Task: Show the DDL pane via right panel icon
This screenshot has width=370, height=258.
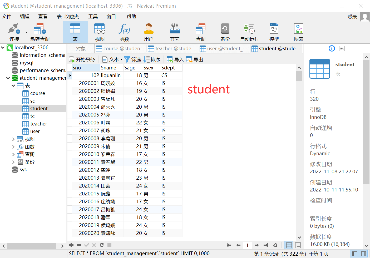Action: click(x=342, y=48)
